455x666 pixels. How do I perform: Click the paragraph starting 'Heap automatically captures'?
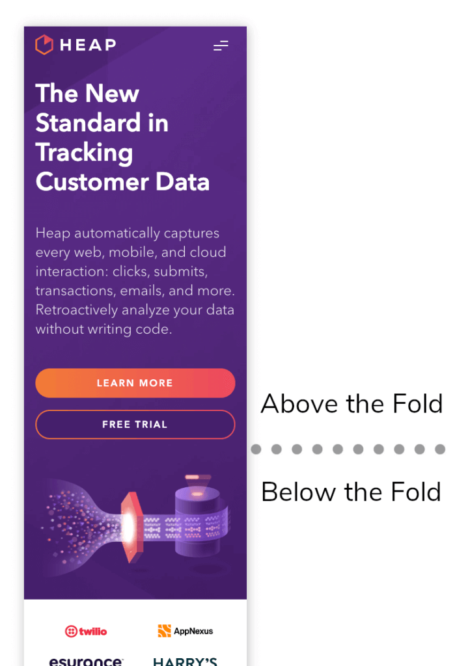(x=135, y=281)
